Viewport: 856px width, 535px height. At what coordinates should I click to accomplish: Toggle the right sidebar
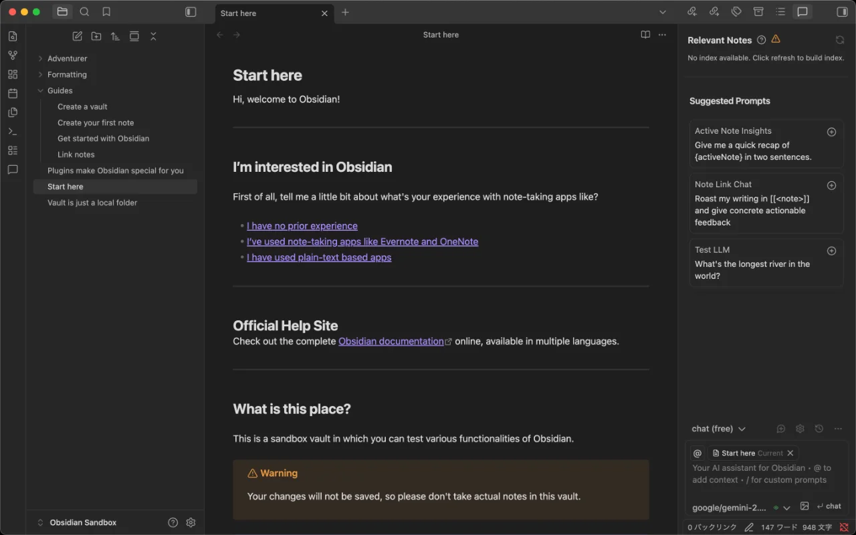(x=842, y=12)
